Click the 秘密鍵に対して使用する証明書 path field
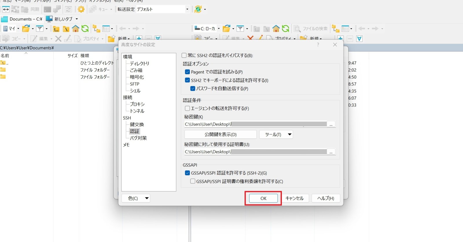Screen dimensions: 463x242 coord(256,152)
